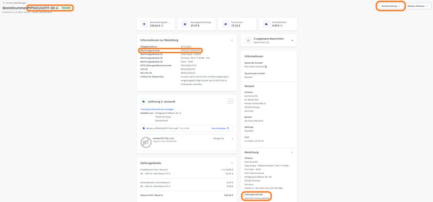Click the PDF file icon for delivery note
Viewport: 433px width, 202px height.
[x=144, y=128]
